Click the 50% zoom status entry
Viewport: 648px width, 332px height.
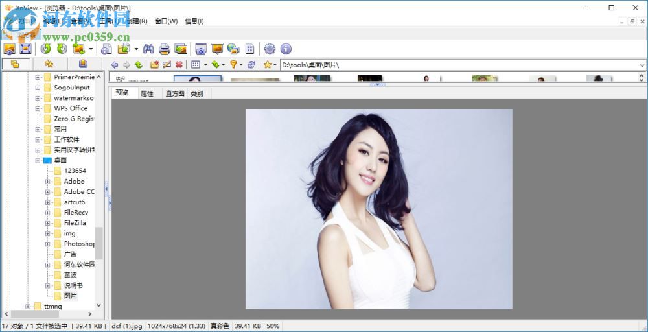click(x=273, y=326)
